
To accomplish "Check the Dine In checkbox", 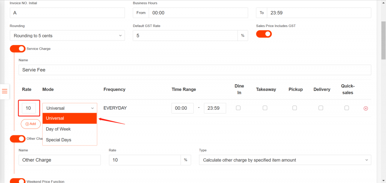I will (238, 108).
